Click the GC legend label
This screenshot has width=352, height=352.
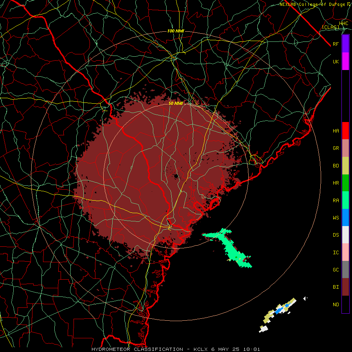click(336, 270)
